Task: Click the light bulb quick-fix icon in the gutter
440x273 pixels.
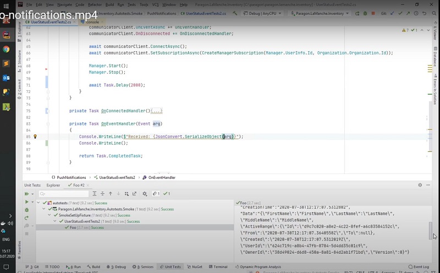Action: tap(35, 136)
